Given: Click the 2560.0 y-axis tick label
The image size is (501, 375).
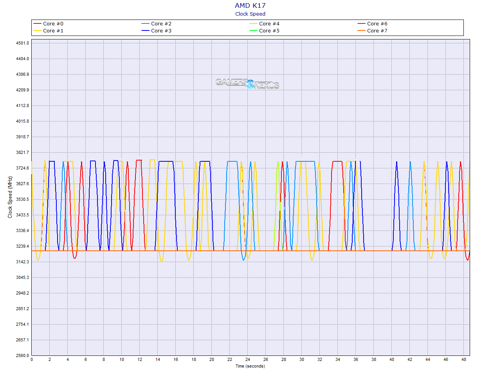Looking at the screenshot, I should tap(22, 355).
